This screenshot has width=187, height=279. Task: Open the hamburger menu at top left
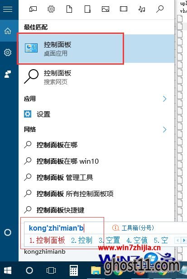coord(8,9)
